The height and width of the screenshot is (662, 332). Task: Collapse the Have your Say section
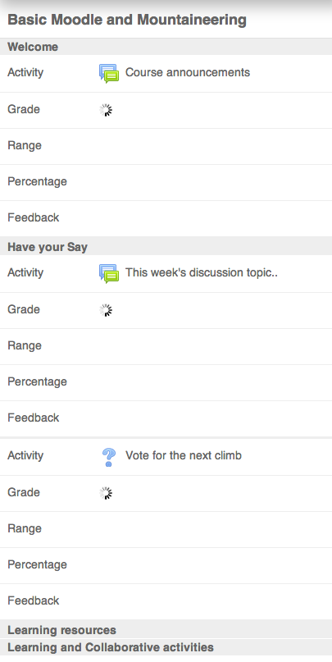tap(48, 247)
